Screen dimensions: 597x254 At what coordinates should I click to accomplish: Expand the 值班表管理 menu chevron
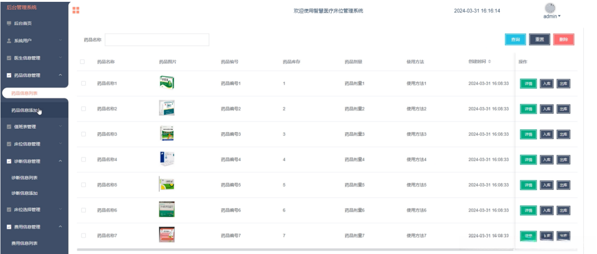click(x=60, y=127)
